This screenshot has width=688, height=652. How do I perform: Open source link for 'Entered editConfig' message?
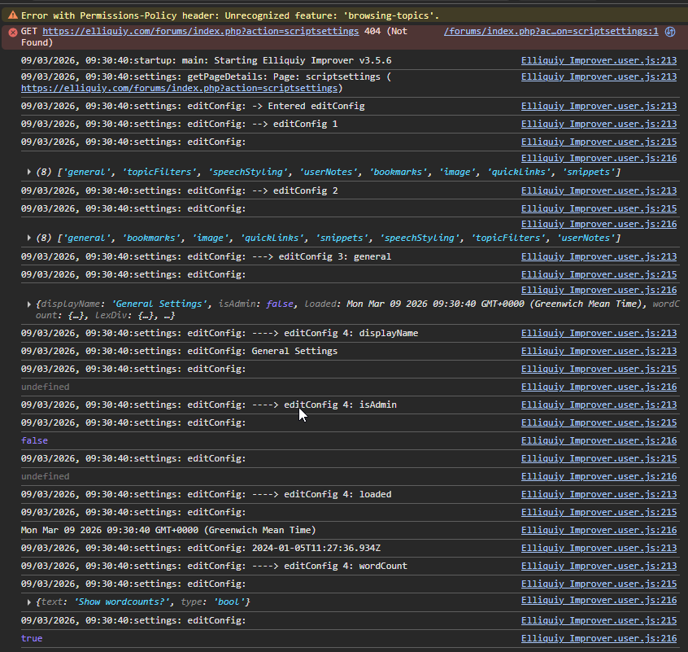click(x=599, y=106)
